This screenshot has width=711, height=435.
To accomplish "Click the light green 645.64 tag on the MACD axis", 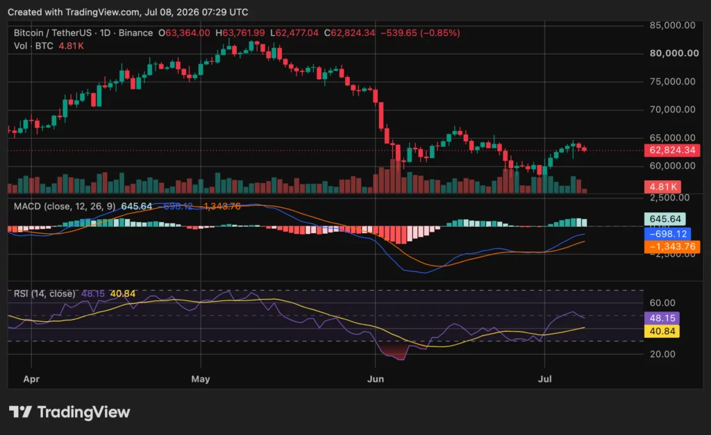I will 665,219.
